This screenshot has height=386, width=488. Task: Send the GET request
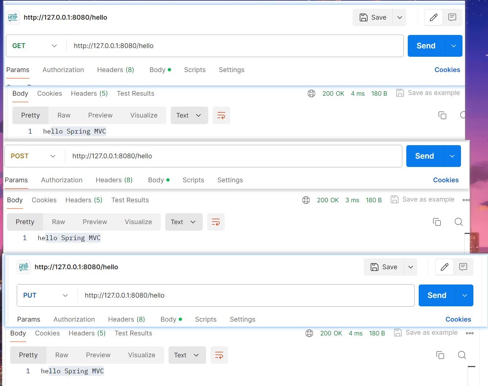tap(426, 46)
